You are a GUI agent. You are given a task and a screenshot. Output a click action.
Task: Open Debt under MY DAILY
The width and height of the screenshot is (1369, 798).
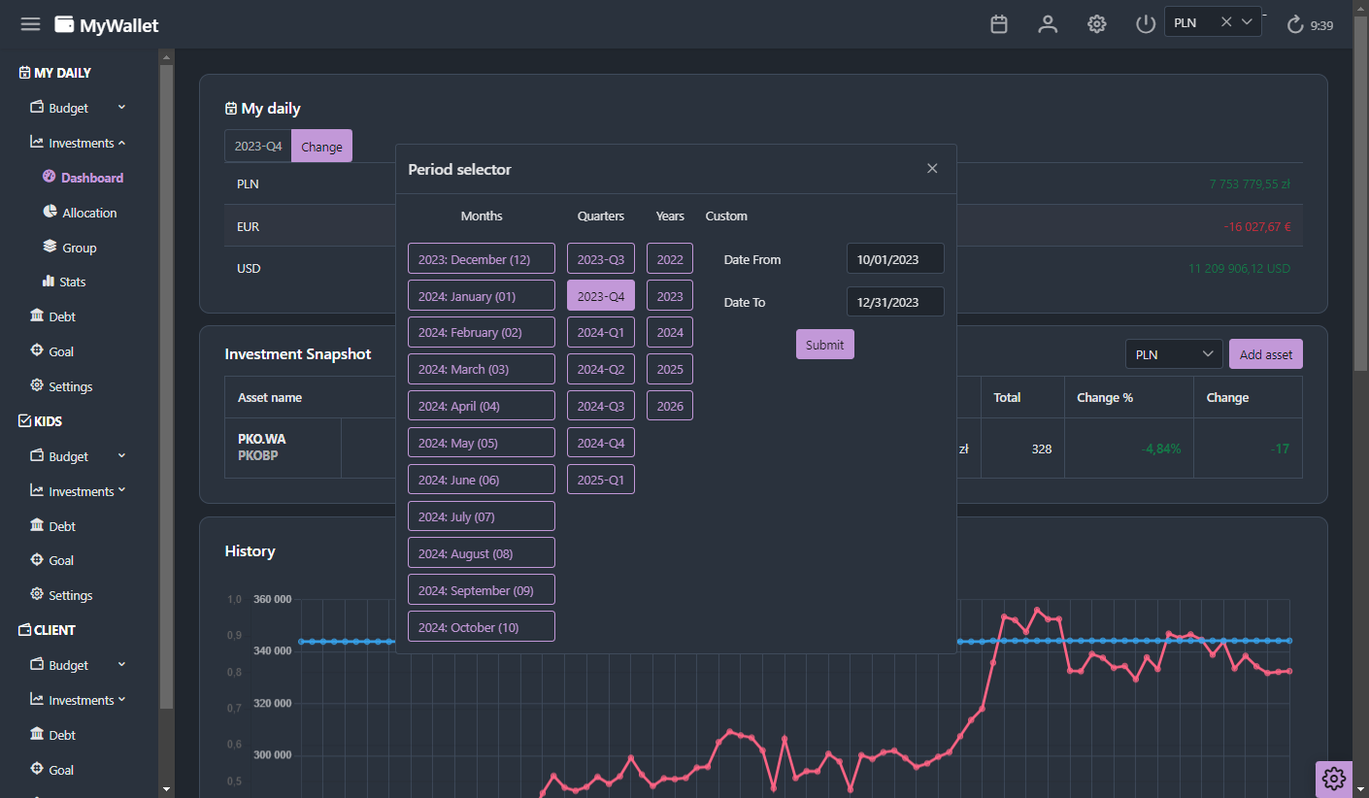[53, 316]
